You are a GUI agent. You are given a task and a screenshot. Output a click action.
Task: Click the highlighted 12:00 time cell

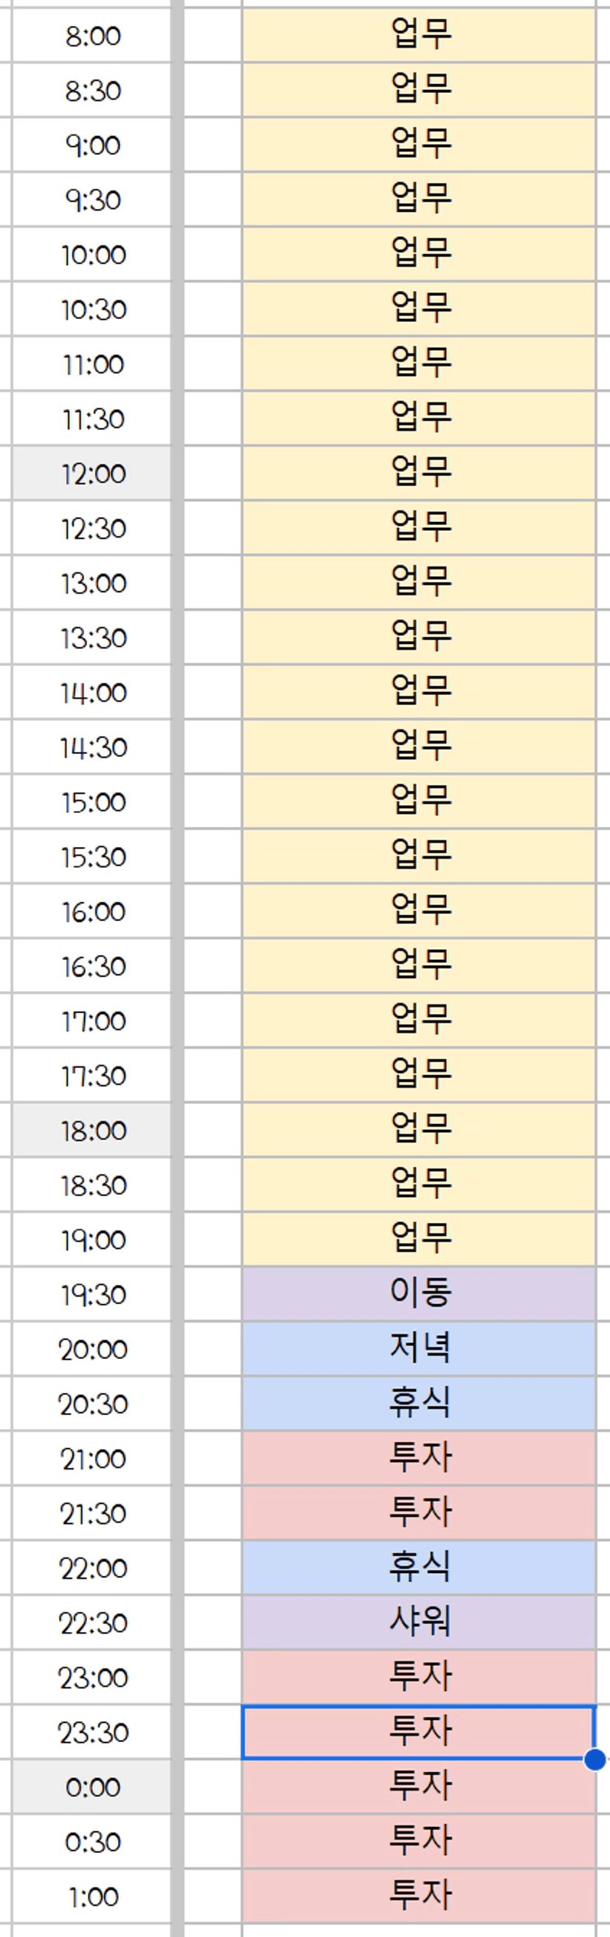[x=91, y=473]
